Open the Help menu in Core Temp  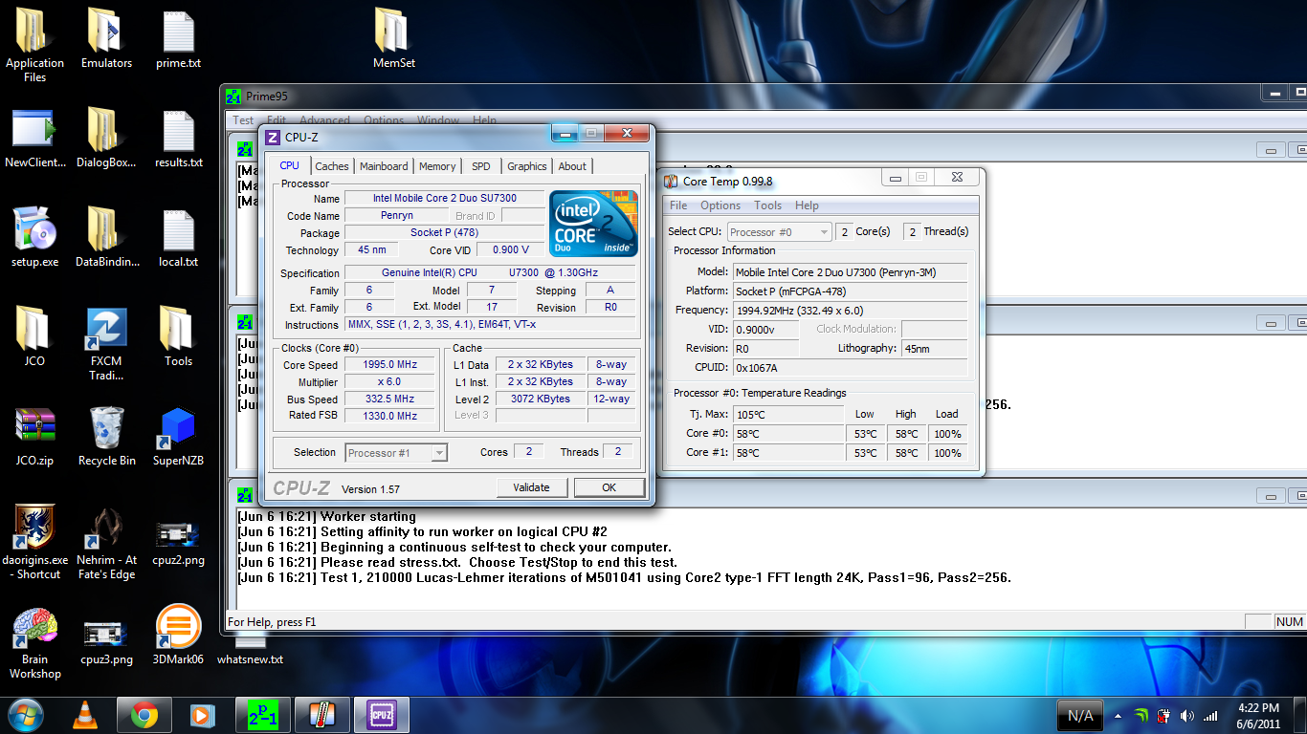point(807,205)
